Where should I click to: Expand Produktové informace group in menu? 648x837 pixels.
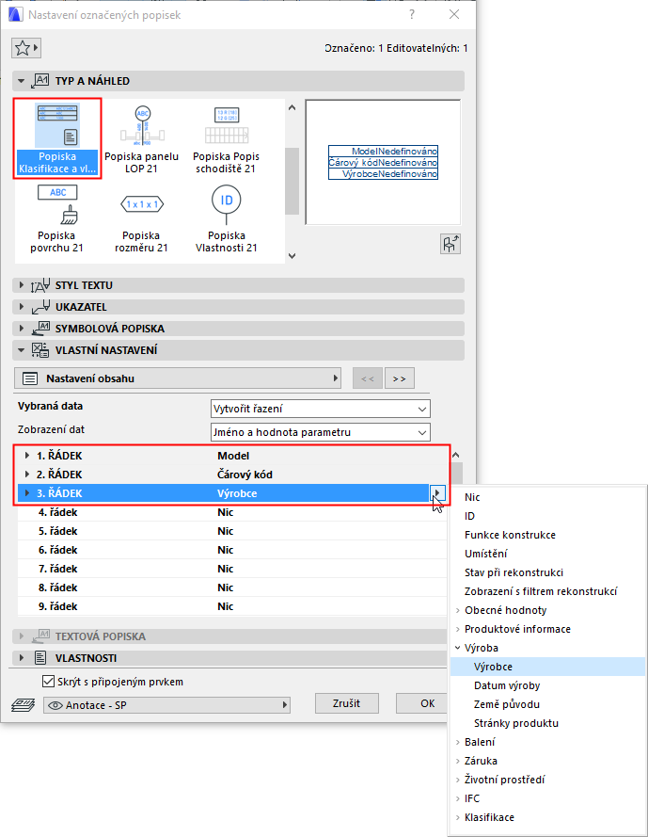tap(458, 629)
